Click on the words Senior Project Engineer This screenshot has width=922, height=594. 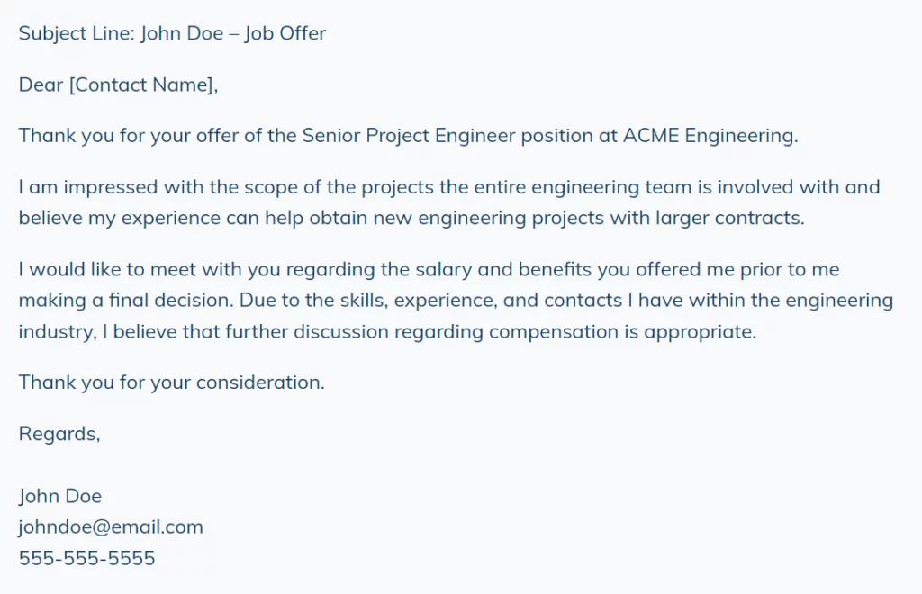click(x=409, y=136)
